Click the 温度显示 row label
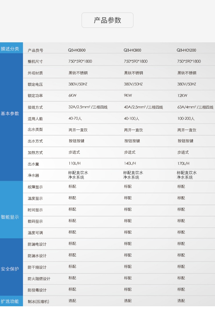The image size is (215, 310). point(35,199)
